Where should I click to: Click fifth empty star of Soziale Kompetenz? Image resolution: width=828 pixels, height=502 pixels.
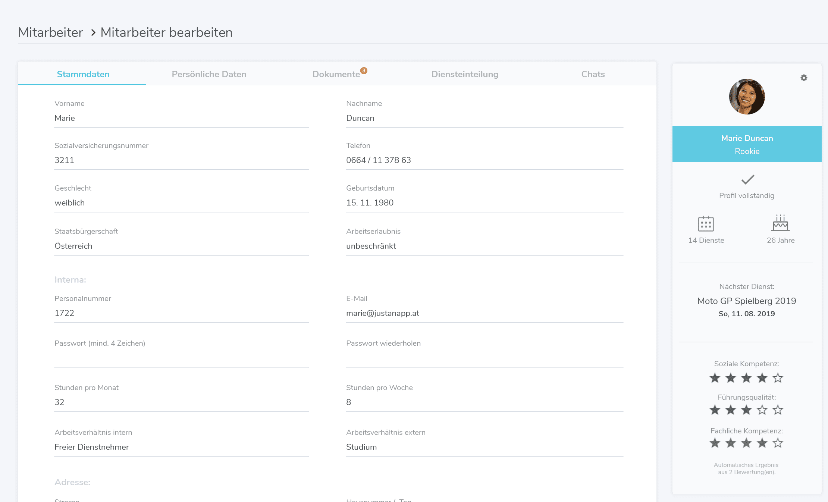(778, 378)
